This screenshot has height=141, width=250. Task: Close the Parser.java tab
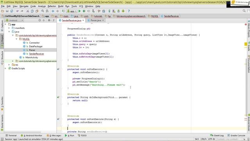click(103, 20)
